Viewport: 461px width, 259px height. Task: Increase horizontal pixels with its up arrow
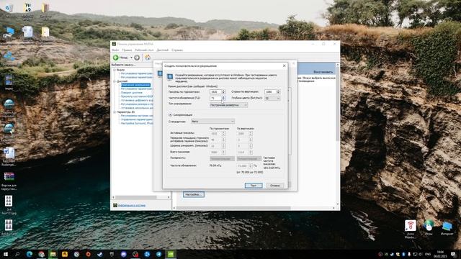(x=223, y=91)
